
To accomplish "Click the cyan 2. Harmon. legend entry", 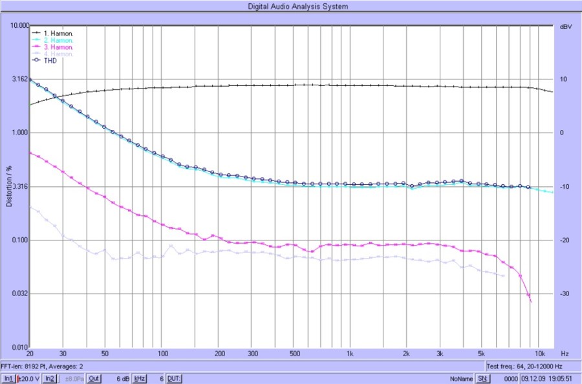I will coord(58,40).
